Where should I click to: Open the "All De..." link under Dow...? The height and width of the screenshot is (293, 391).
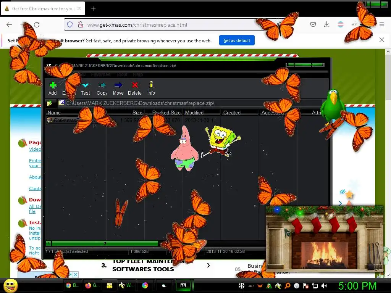pyautogui.click(x=35, y=209)
